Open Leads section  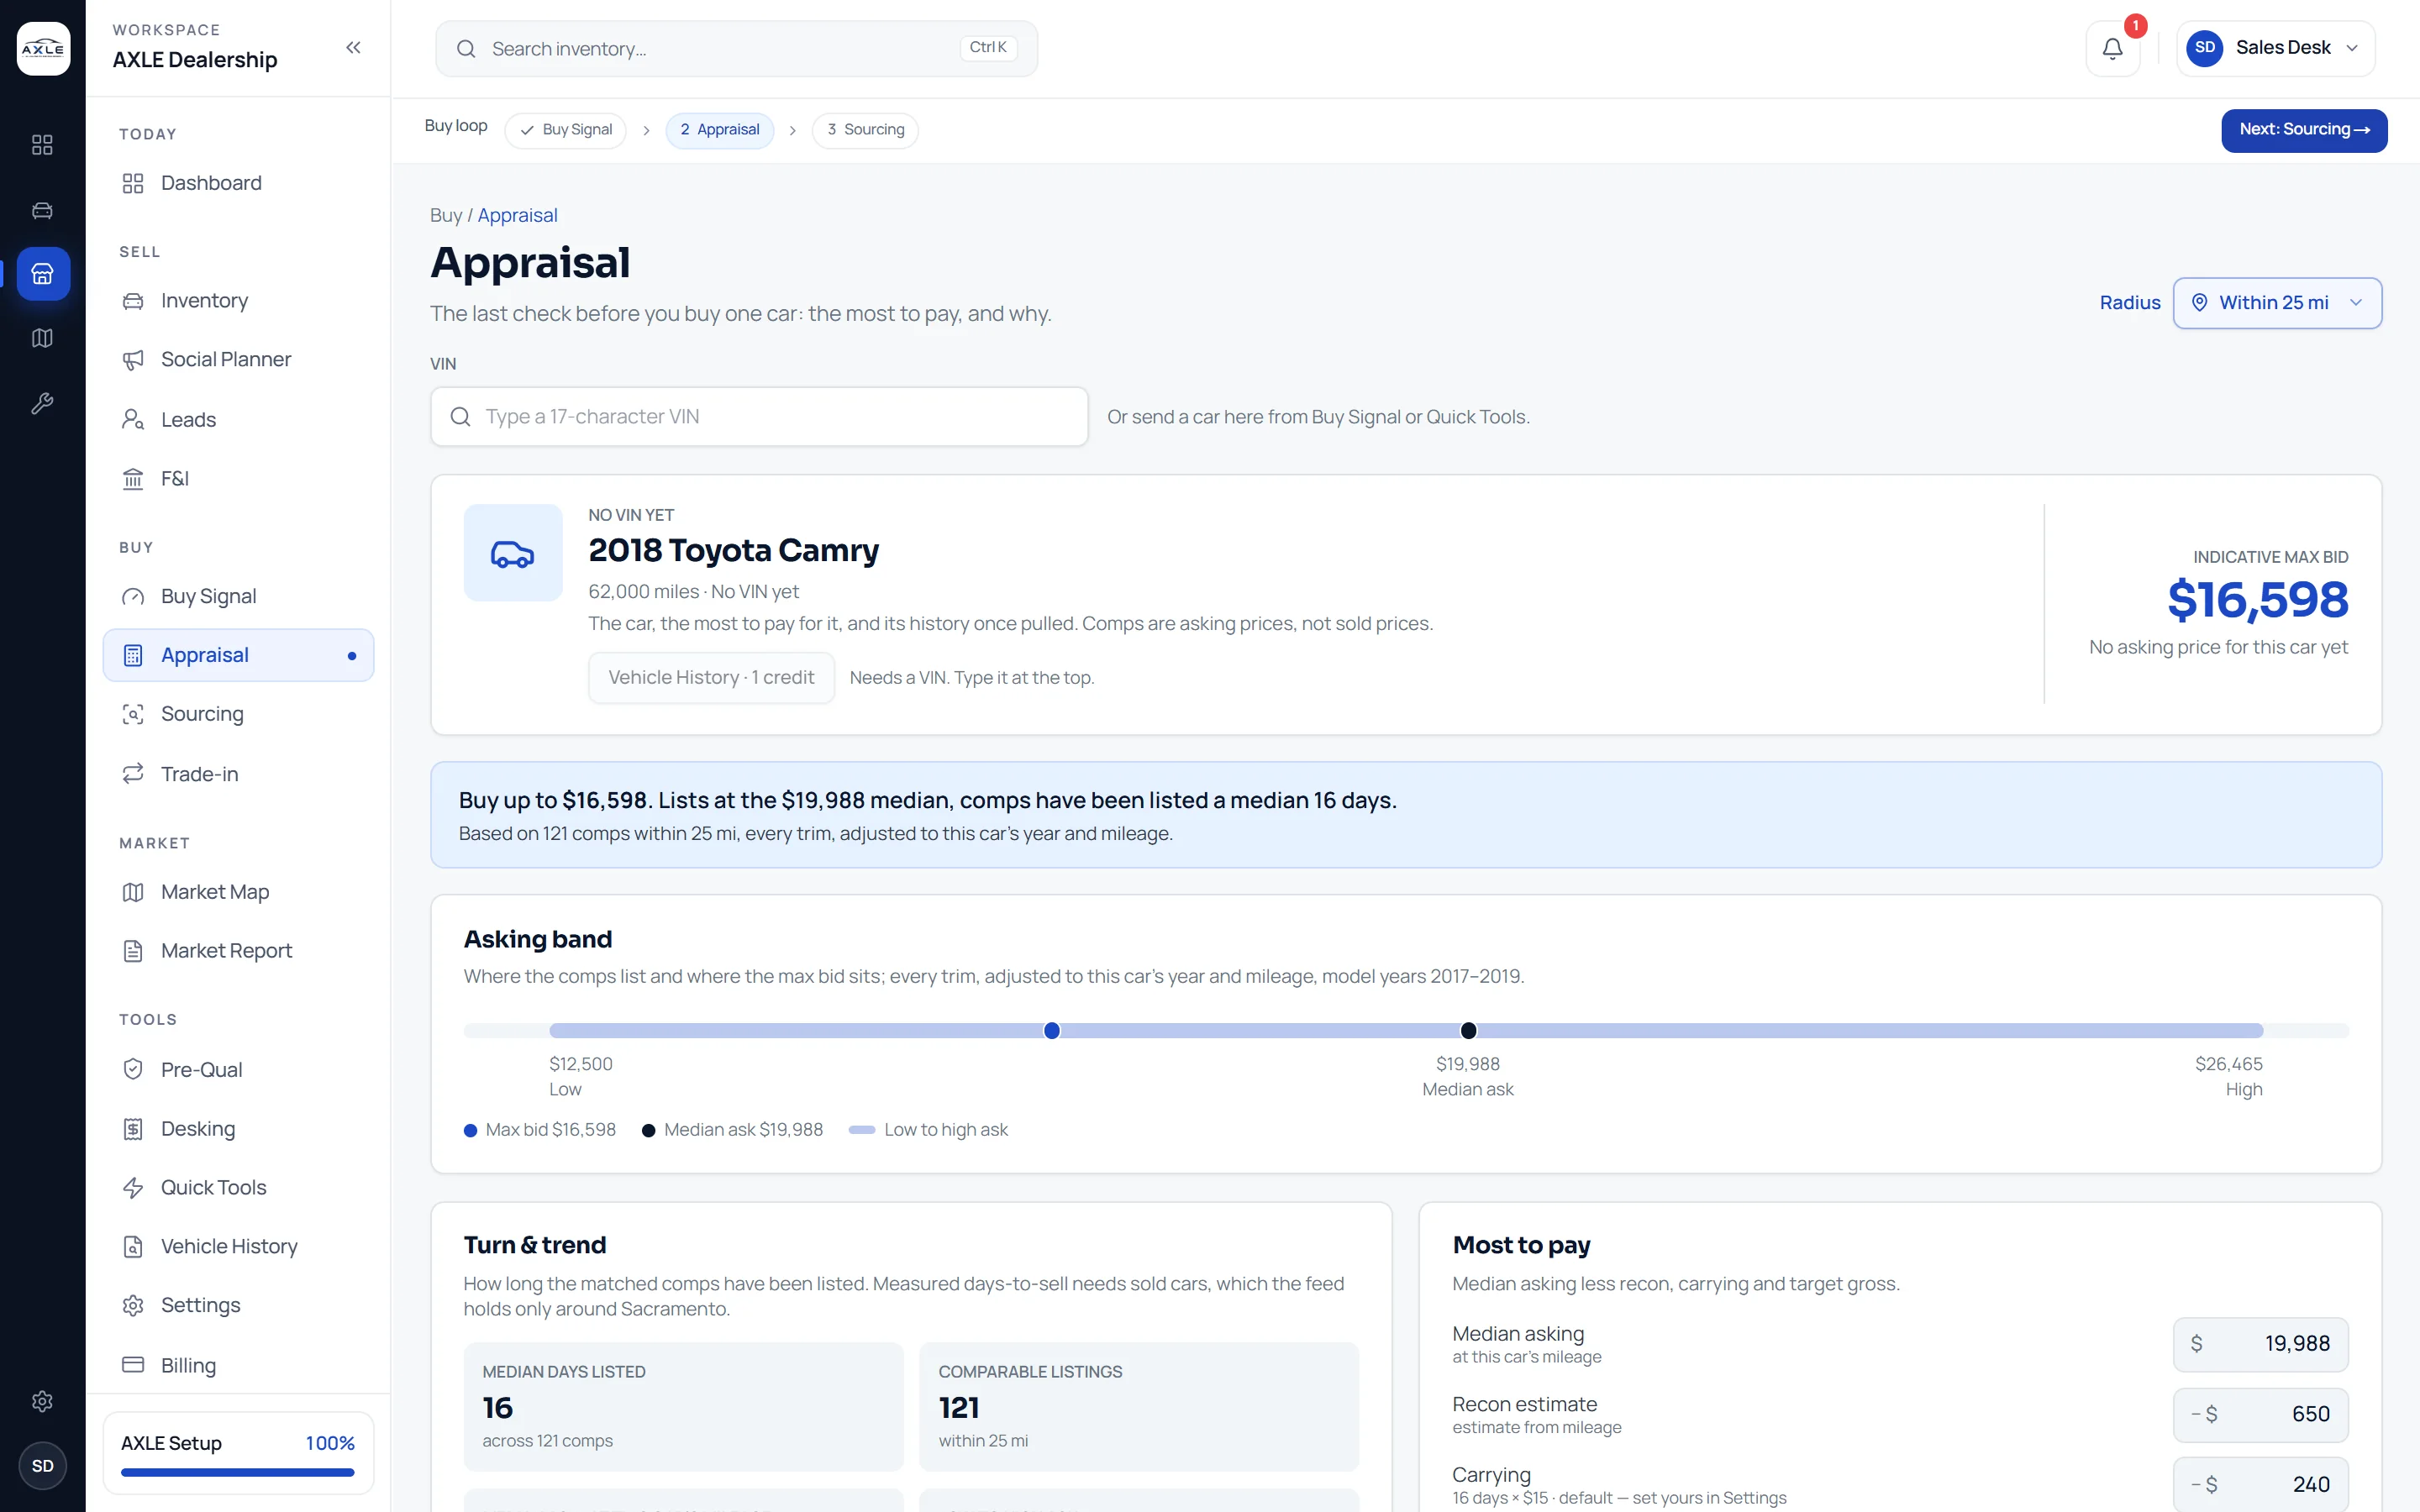tap(238, 419)
